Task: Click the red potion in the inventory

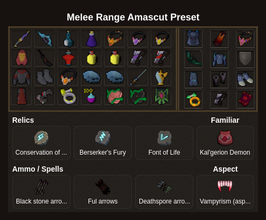Action: coord(68,58)
